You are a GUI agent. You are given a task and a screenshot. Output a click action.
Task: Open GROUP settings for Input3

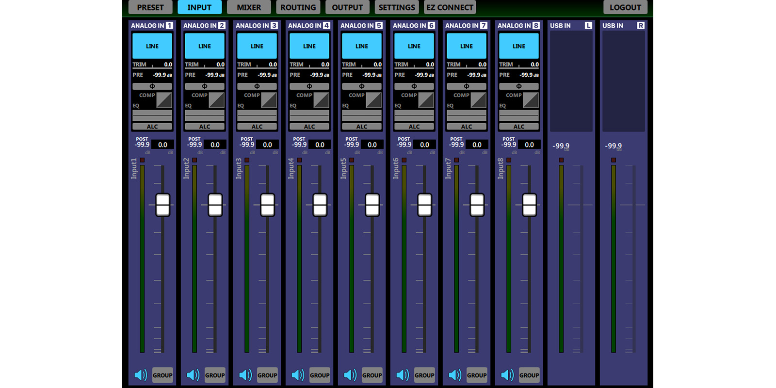coord(267,375)
